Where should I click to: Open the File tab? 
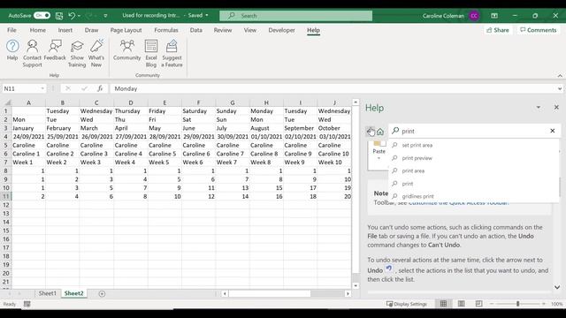point(11,30)
